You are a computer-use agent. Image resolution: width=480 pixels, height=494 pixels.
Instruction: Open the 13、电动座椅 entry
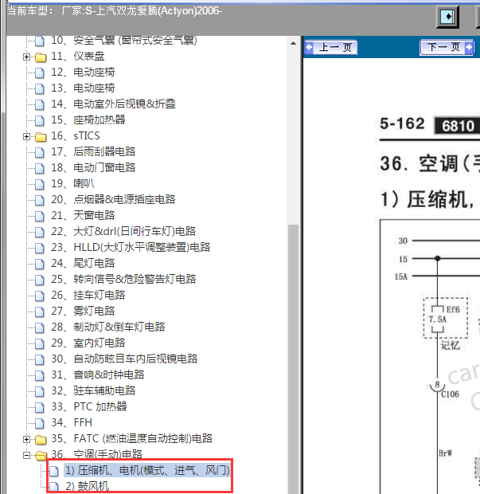tap(83, 88)
